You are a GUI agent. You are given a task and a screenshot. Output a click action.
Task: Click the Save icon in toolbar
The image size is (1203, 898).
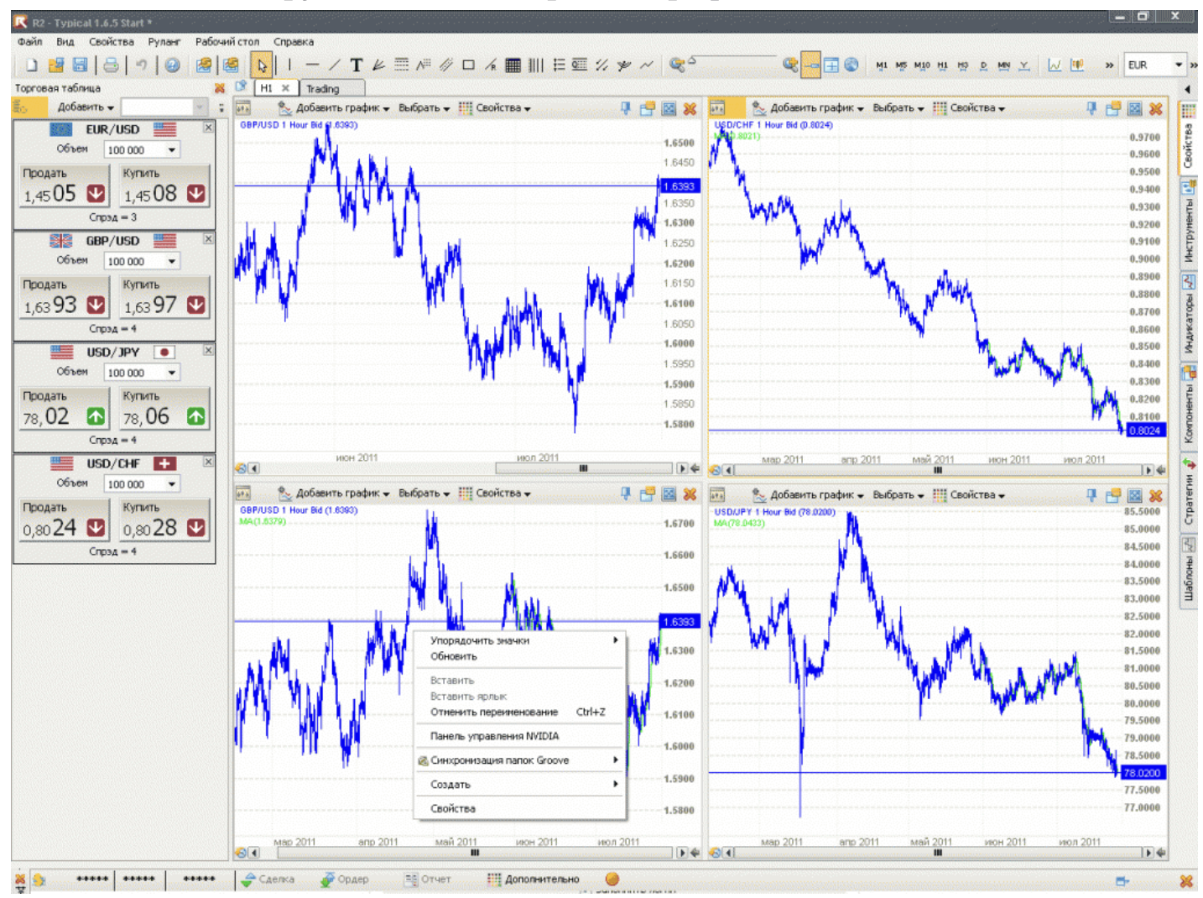point(80,65)
